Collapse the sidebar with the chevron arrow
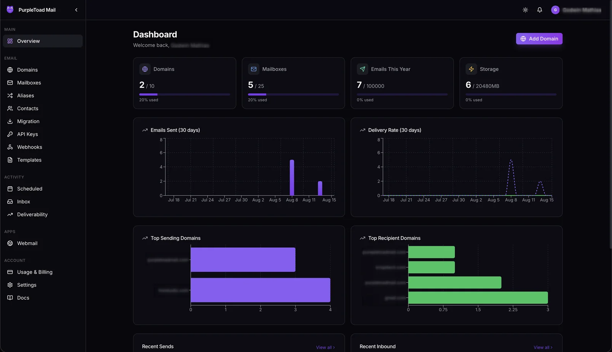This screenshot has width=612, height=352. coord(76,10)
